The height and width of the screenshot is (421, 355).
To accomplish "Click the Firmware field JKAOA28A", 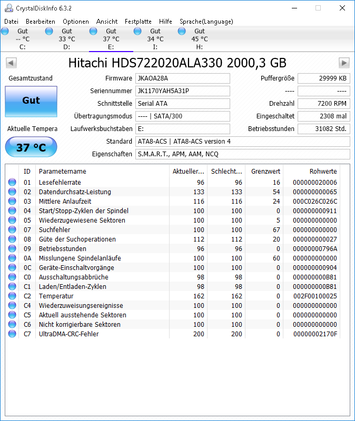I will (182, 78).
